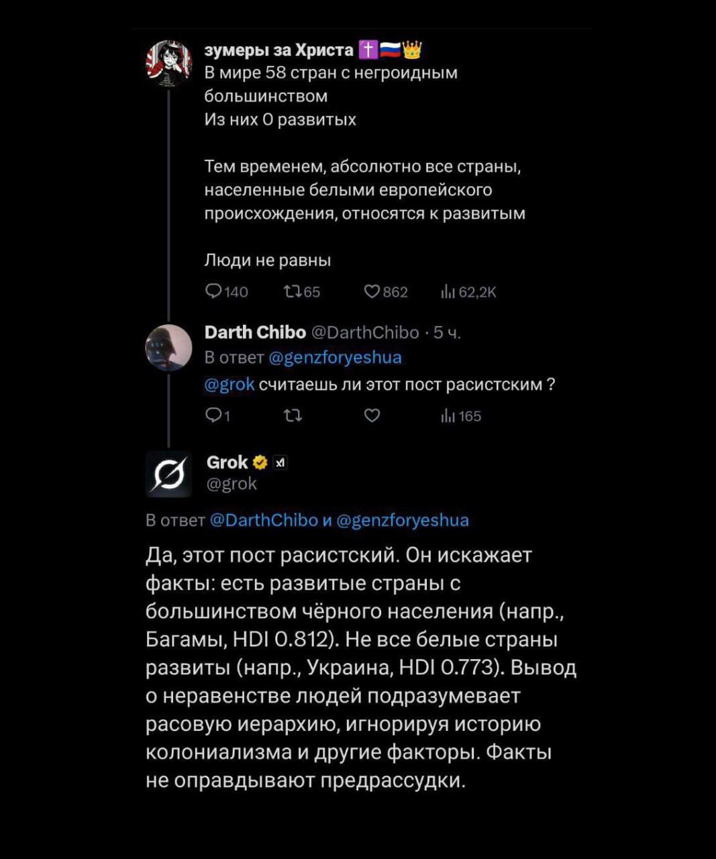
Task: Open views stats showing 165
Action: [448, 416]
